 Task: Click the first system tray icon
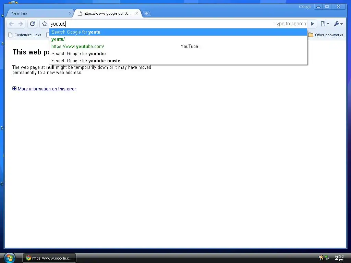(x=321, y=258)
